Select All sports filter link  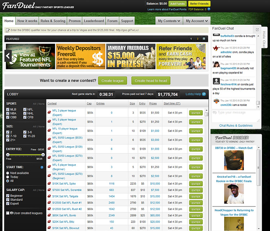(35, 104)
